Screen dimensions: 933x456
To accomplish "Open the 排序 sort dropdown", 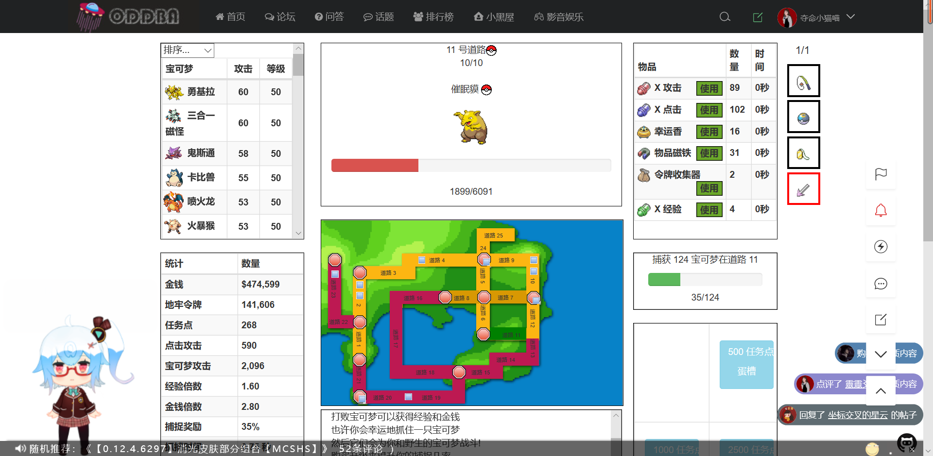I will point(188,50).
